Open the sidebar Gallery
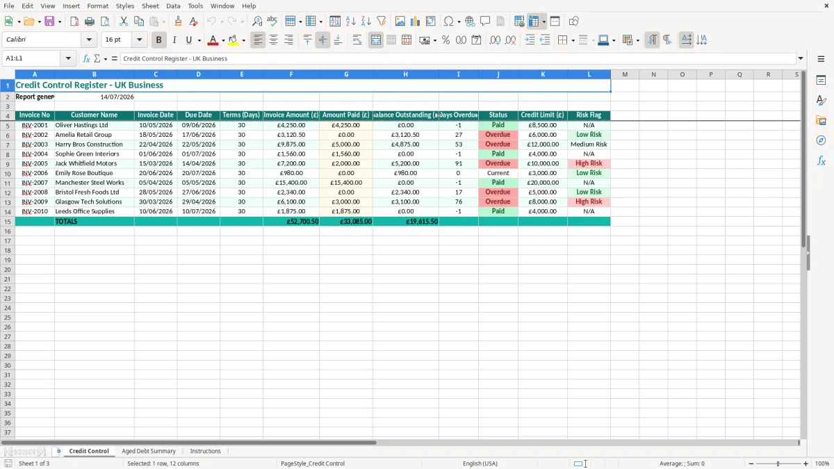 pos(821,120)
